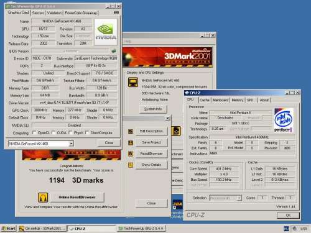Enable the CUDA checkbox
Image resolution: width=311 pixels, height=233 pixels.
(53, 132)
